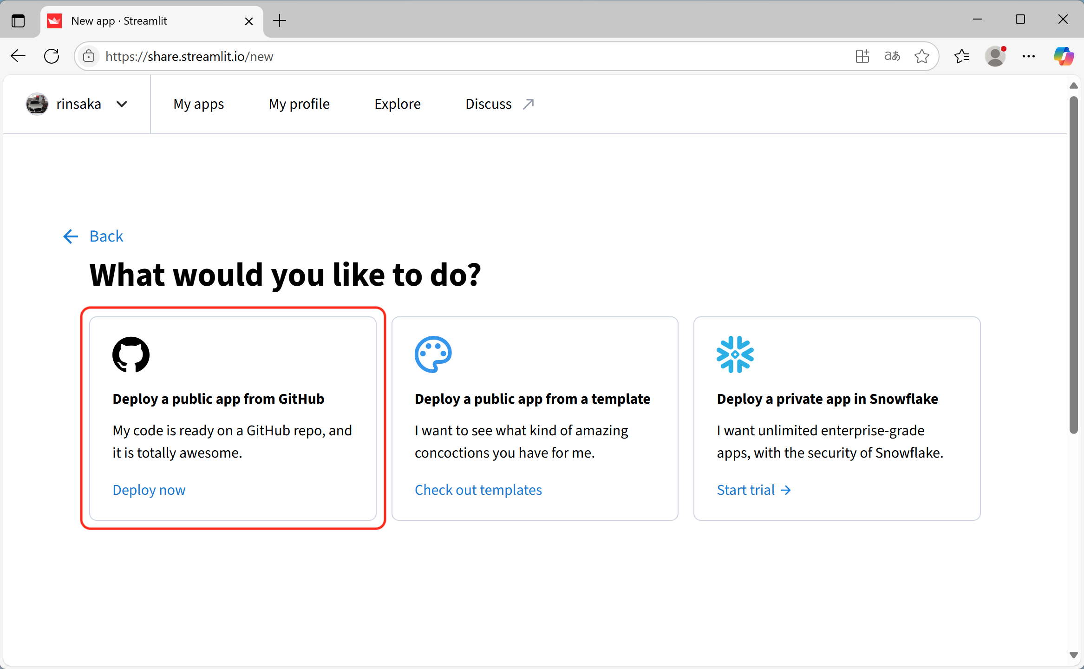Screen dimensions: 1084x669
Task: Select the Deploy a private app in Snowflake heading
Action: (828, 399)
